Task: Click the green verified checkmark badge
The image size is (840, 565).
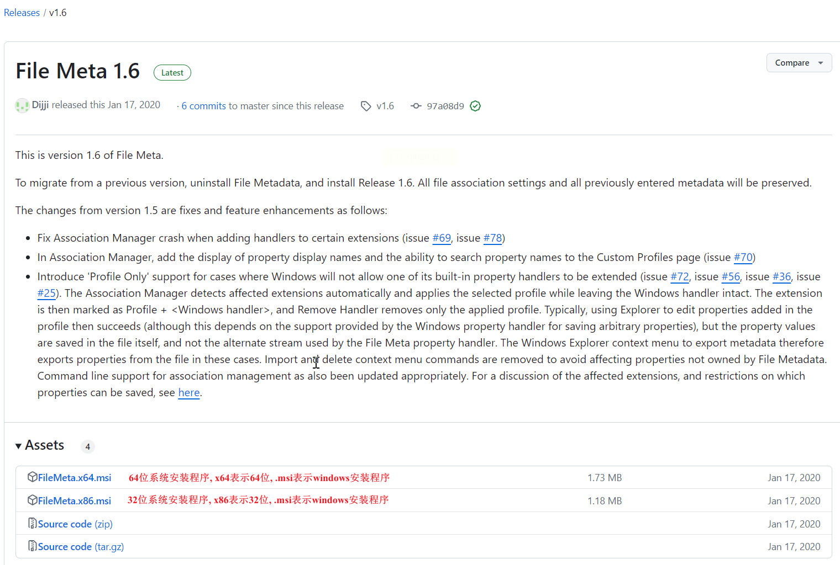Action: (475, 106)
